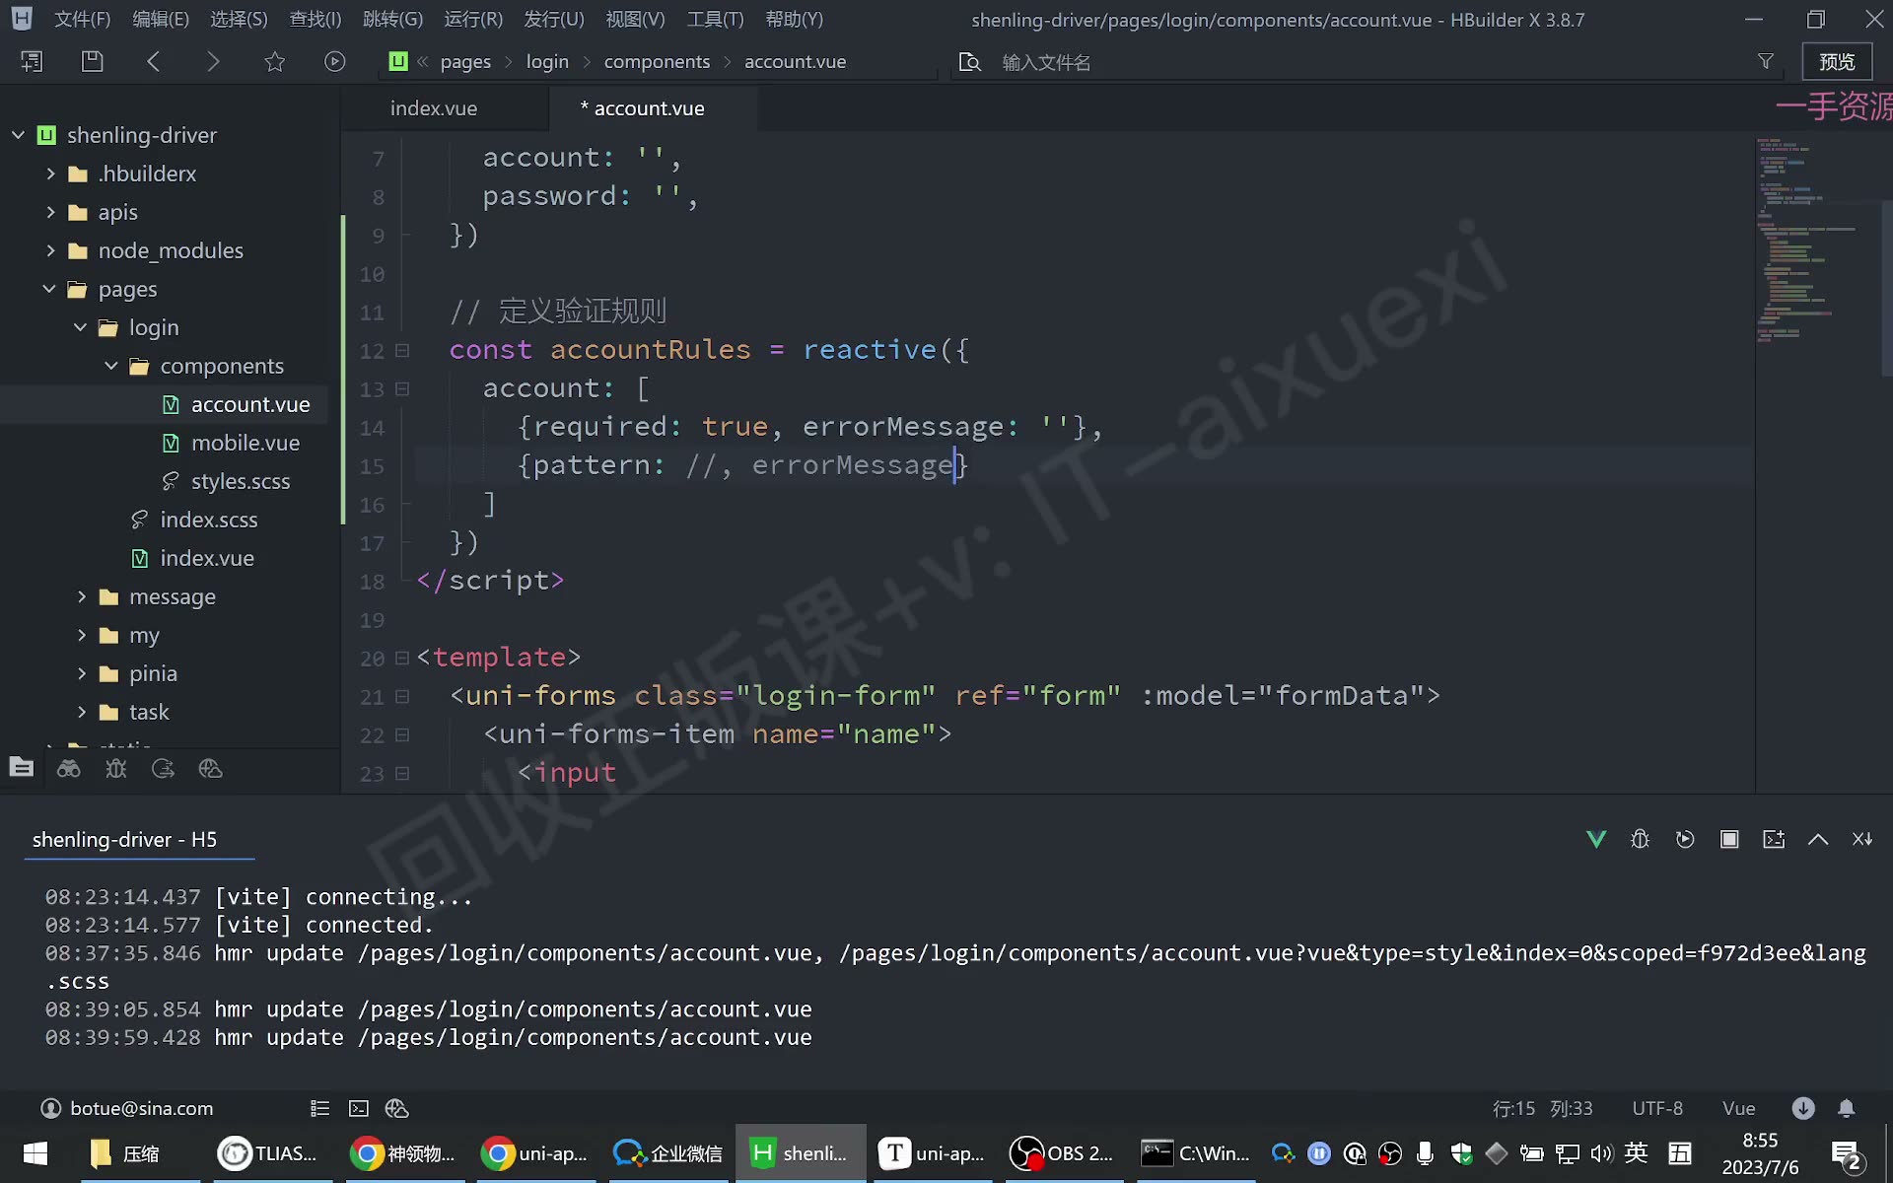Viewport: 1893px width, 1183px height.
Task: Click the Save file toolbar icon
Action: tap(92, 61)
